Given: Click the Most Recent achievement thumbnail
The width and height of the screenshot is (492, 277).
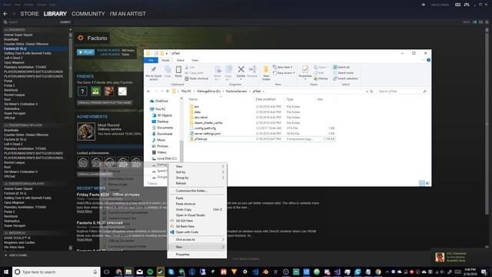Looking at the screenshot, I should pos(86,132).
